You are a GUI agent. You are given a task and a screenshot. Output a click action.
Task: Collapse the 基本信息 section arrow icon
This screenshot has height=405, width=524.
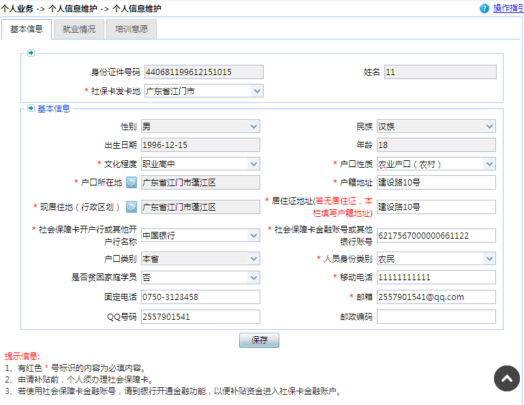pyautogui.click(x=31, y=108)
